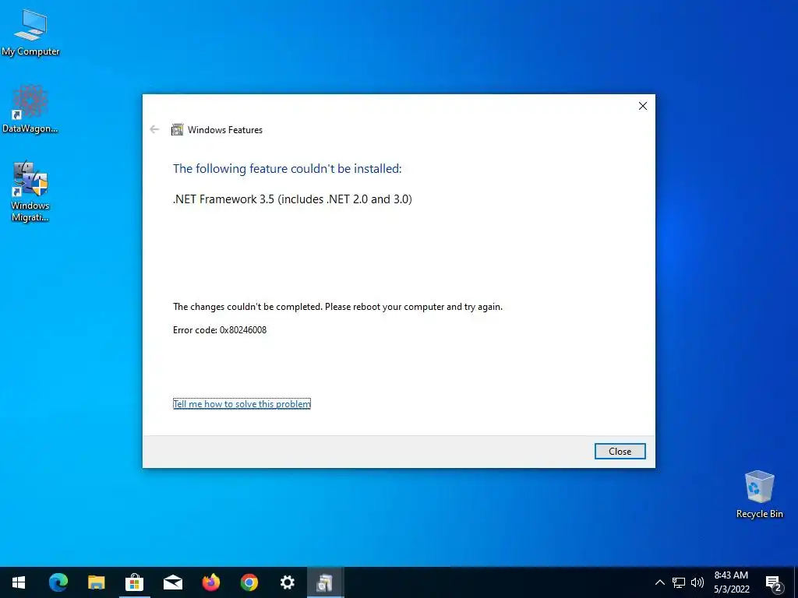Image resolution: width=798 pixels, height=598 pixels.
Task: Select the Recycle Bin desktop icon
Action: [x=759, y=494]
